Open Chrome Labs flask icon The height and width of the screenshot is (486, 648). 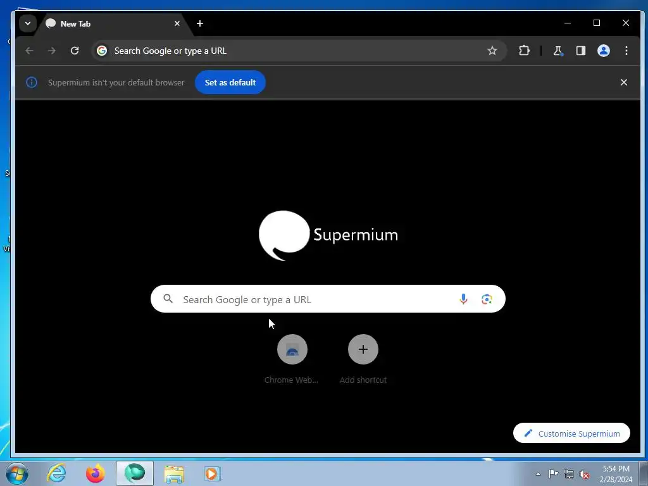558,51
